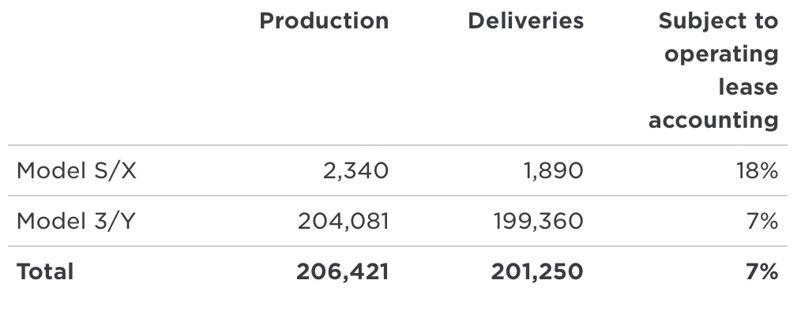This screenshot has width=801, height=325.
Task: Click the word "lease" in the header
Action: point(747,87)
